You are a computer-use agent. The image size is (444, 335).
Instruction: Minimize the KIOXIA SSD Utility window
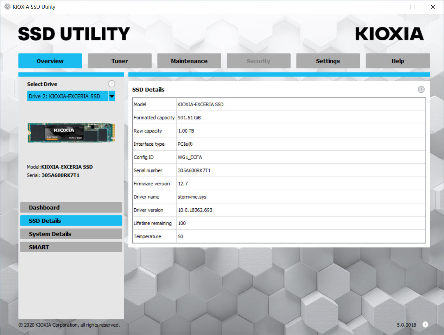pyautogui.click(x=392, y=7)
